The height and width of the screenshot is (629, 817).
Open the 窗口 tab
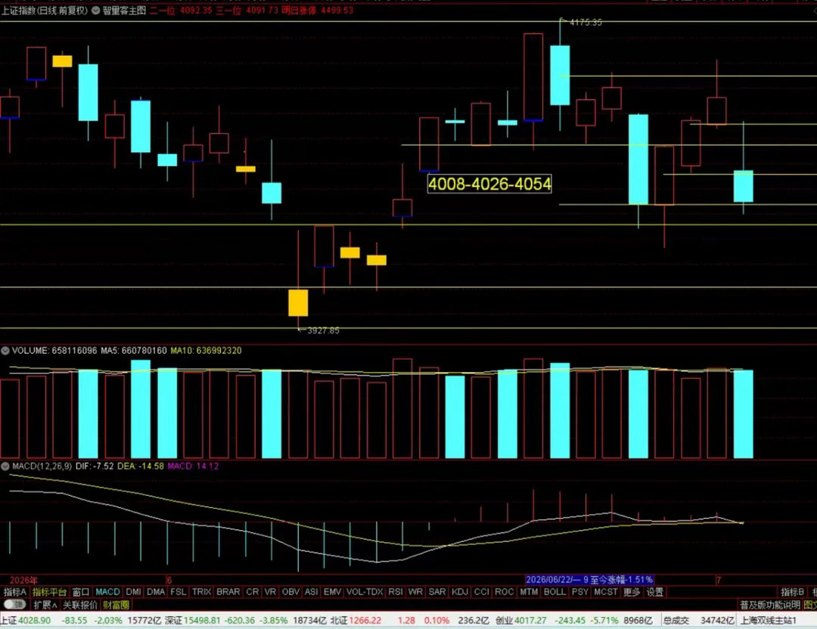tap(81, 592)
